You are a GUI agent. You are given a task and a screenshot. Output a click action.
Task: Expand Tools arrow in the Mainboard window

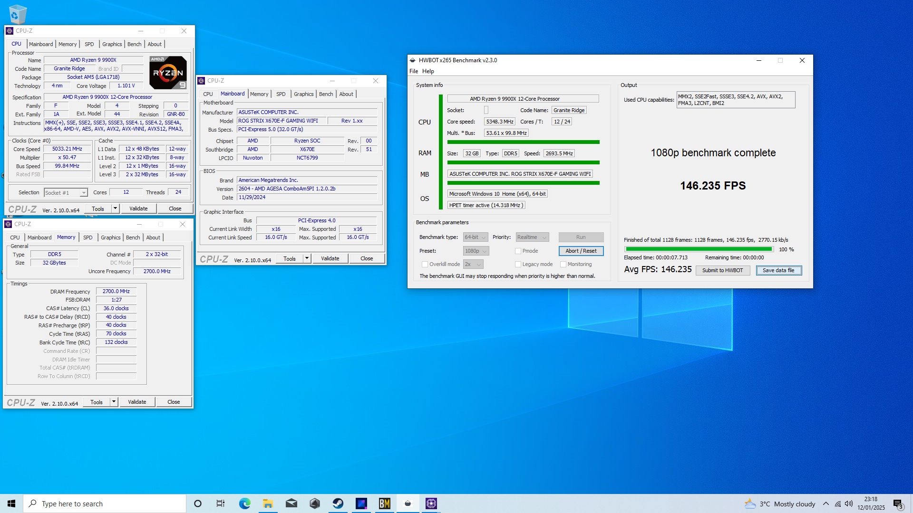(x=307, y=258)
